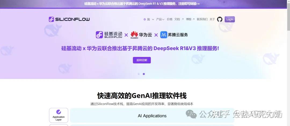Viewport: 290px width, 126px height.
Task: Click the Application Layer icon card
Action: tap(59, 115)
